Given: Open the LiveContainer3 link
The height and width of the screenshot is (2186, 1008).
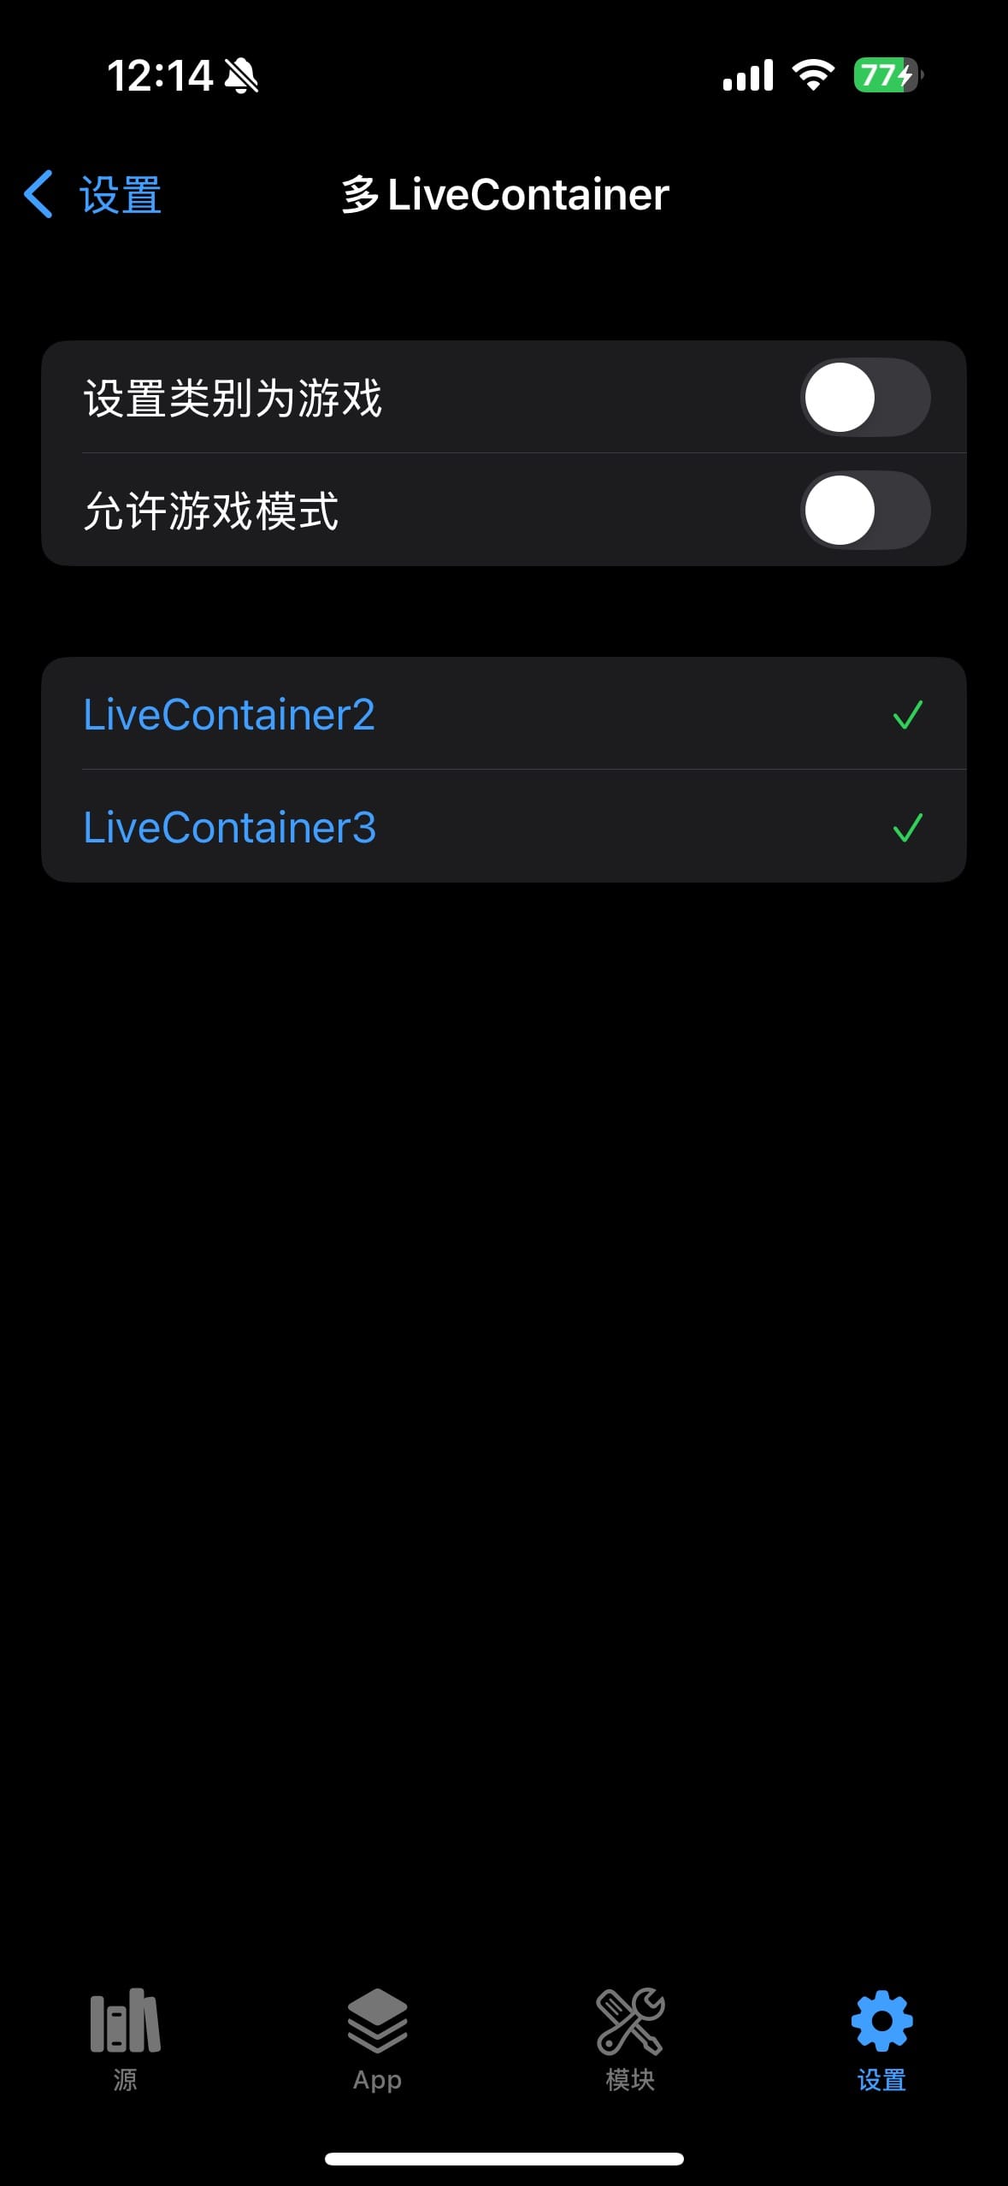Looking at the screenshot, I should click(229, 827).
